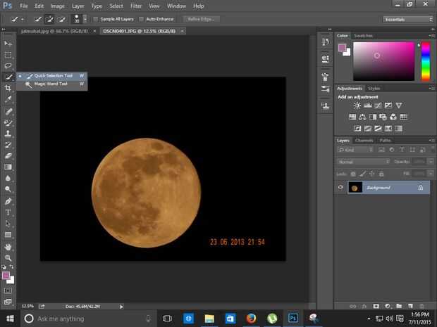Image resolution: width=437 pixels, height=327 pixels.
Task: Click the Firefox icon in taskbar
Action: point(250,319)
